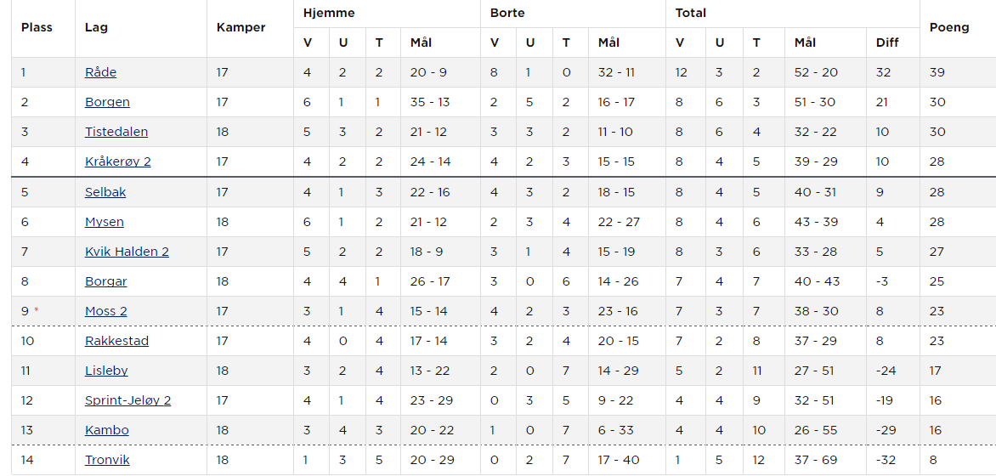The width and height of the screenshot is (996, 476).
Task: Click the Sprint-Jeløy 2 link
Action: [x=127, y=400]
